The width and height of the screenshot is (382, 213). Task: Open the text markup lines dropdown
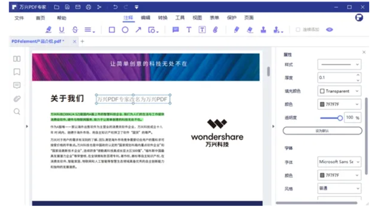click(x=90, y=30)
